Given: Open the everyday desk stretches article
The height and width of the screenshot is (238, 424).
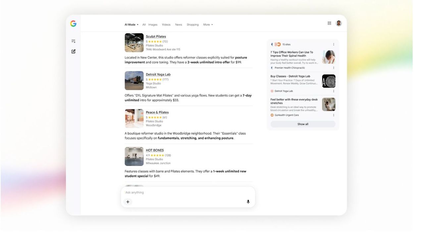Looking at the screenshot, I should 294,101.
